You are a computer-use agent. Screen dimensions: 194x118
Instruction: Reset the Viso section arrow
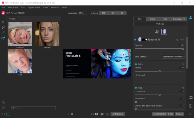click(x=183, y=88)
